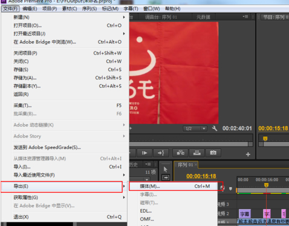Expand 导入最近使用文件(F) submenu
289x226 pixels.
pos(65,175)
